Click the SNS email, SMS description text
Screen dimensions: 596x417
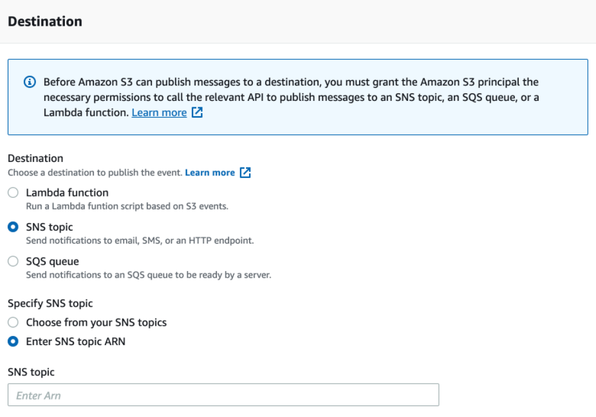(x=140, y=240)
